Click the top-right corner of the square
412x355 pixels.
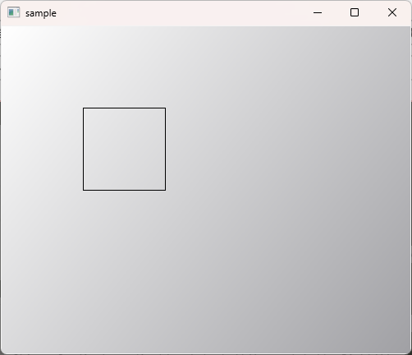tap(165, 108)
